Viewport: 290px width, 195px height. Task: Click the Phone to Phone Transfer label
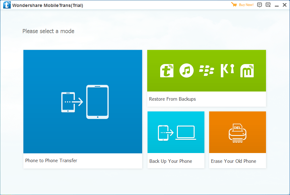pyautogui.click(x=51, y=161)
